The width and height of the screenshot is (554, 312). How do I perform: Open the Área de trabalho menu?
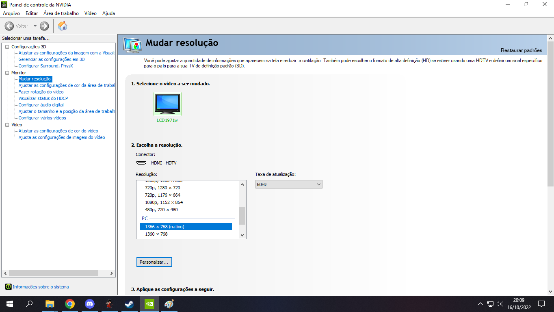[61, 13]
